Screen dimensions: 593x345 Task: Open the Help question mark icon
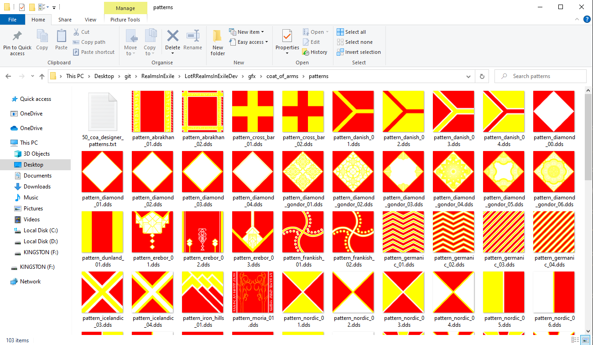coord(587,19)
